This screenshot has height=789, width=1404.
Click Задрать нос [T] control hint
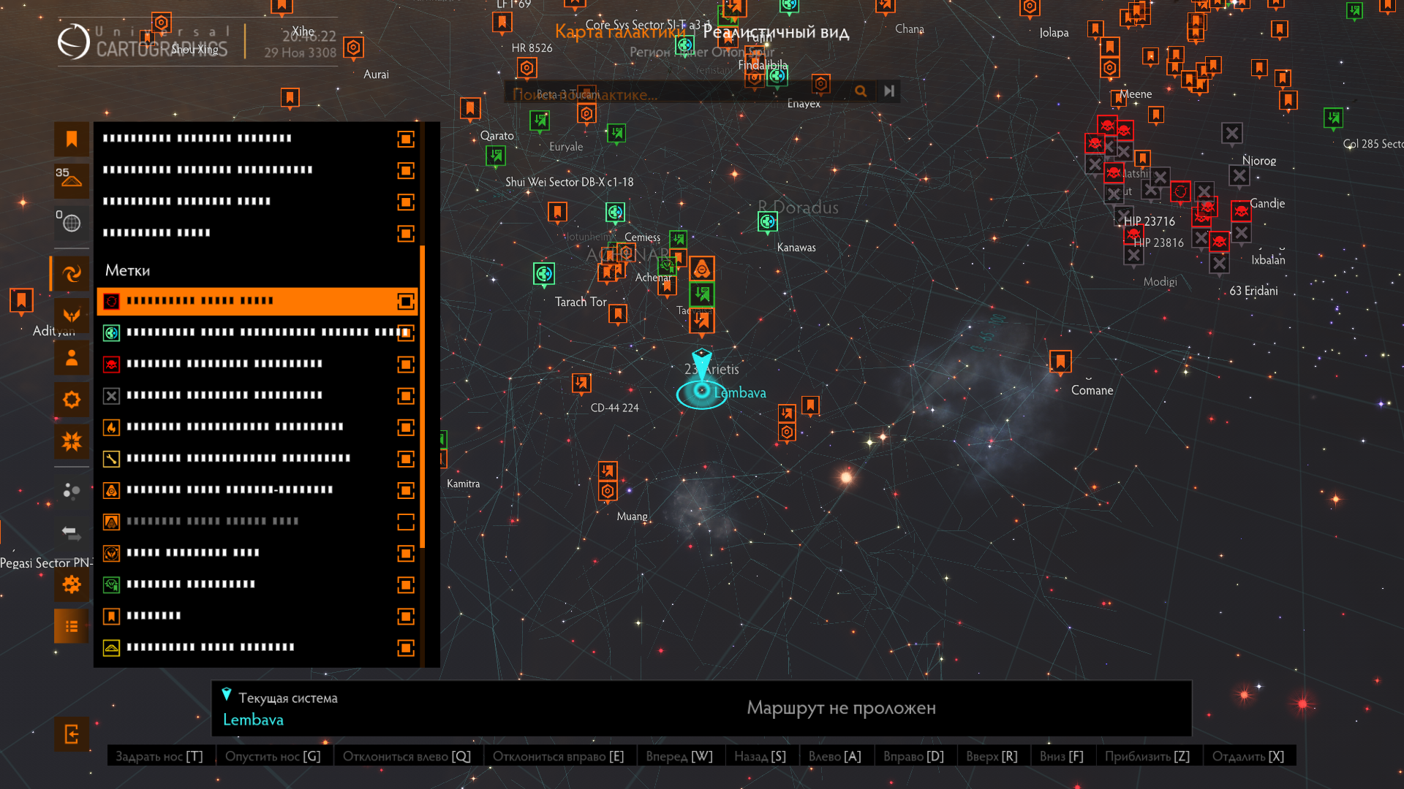tap(159, 756)
